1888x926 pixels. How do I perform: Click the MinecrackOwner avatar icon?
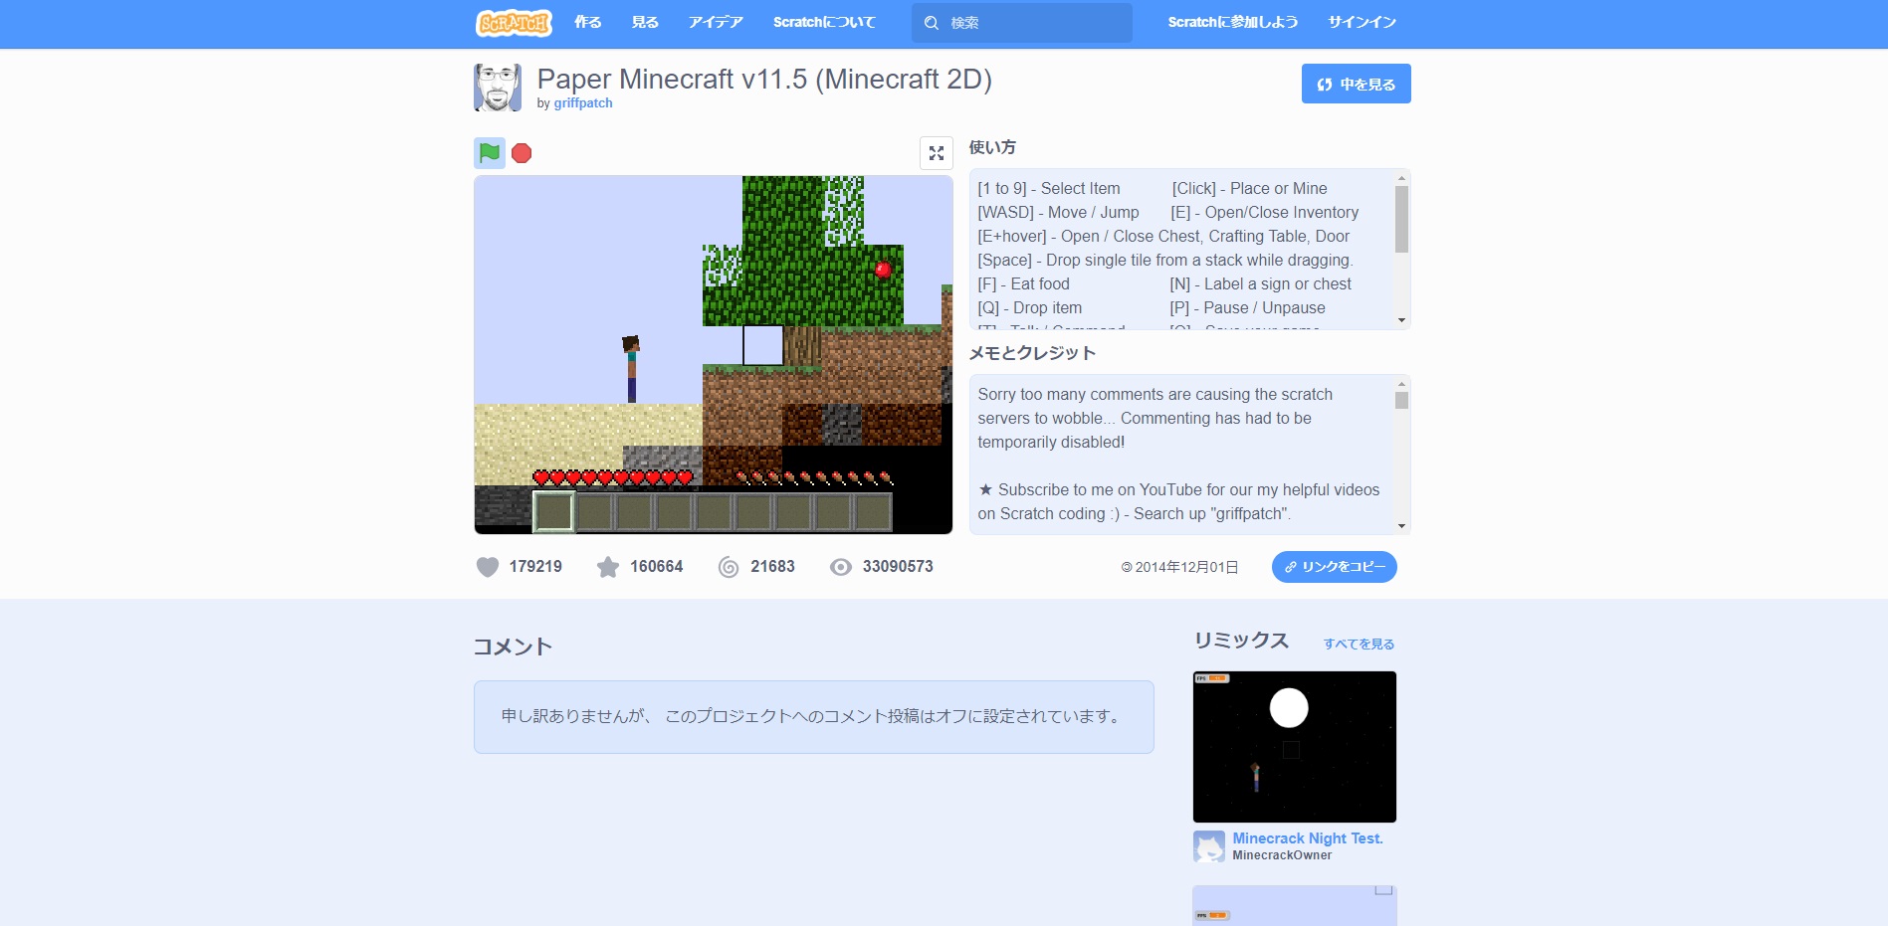coord(1209,846)
